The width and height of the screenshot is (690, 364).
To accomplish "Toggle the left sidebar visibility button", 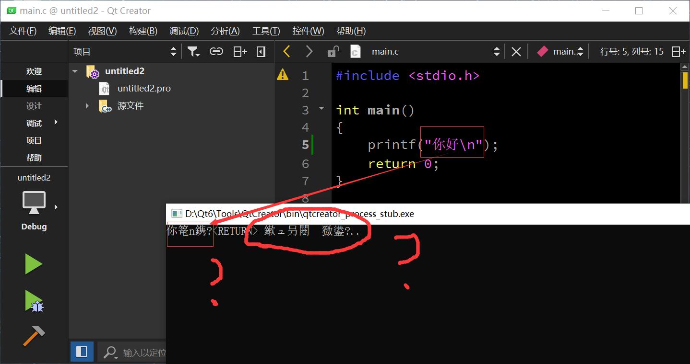I will pos(82,352).
